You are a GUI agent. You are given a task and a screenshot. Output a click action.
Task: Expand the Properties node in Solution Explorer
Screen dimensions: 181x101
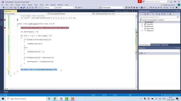click(x=142, y=24)
